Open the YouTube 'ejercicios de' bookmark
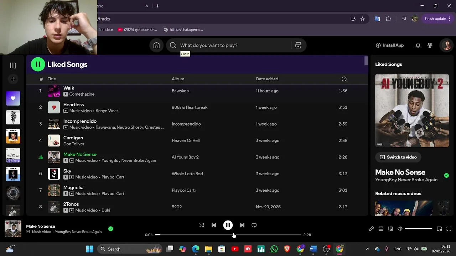Screen dimensions: 456x256 click(137, 30)
